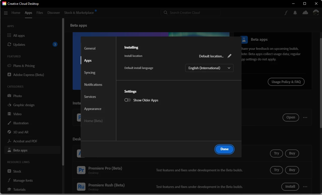Viewport: 322px width, 195px height.
Task: Click the Beta apps flask icon in sidebar
Action: tap(9, 150)
